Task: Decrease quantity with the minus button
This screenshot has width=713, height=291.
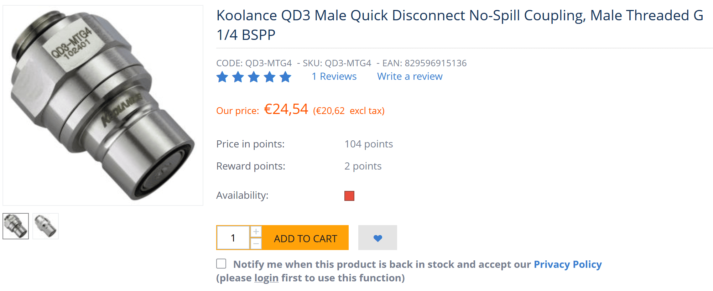Action: [256, 244]
